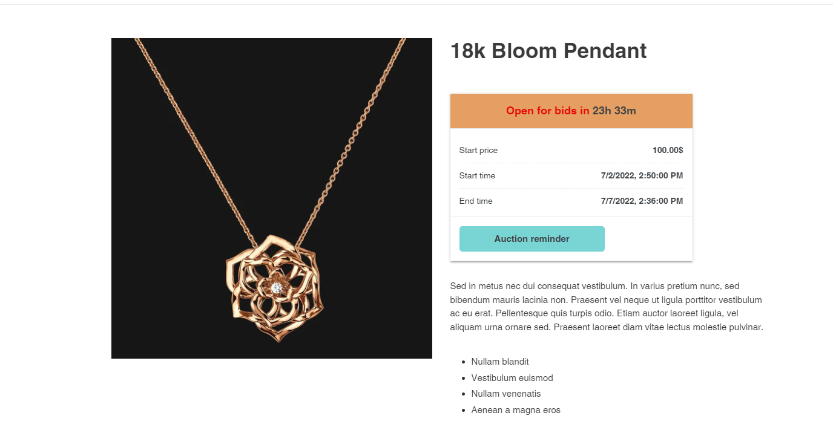Image resolution: width=833 pixels, height=430 pixels.
Task: Click the 18k Bloom Pendant title
Action: point(548,51)
